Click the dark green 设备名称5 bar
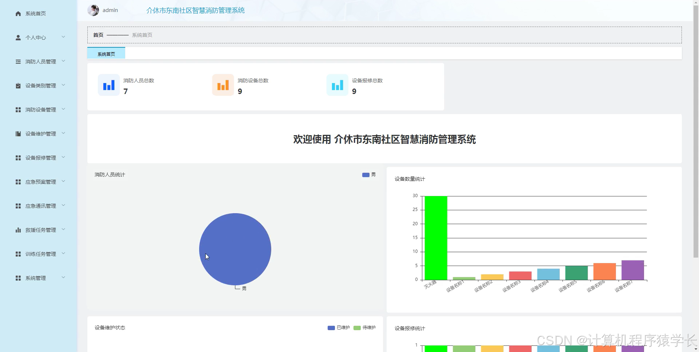The height and width of the screenshot is (352, 699). (x=577, y=273)
